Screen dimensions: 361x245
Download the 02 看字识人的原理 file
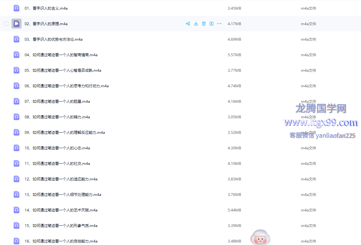tap(196, 24)
